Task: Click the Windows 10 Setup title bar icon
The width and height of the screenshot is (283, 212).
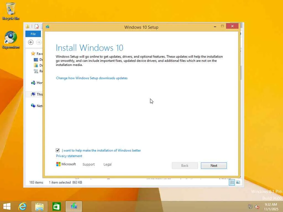Action: click(x=48, y=27)
